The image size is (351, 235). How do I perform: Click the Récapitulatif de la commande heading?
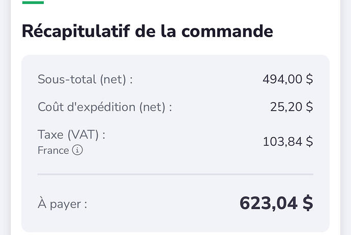(x=148, y=31)
